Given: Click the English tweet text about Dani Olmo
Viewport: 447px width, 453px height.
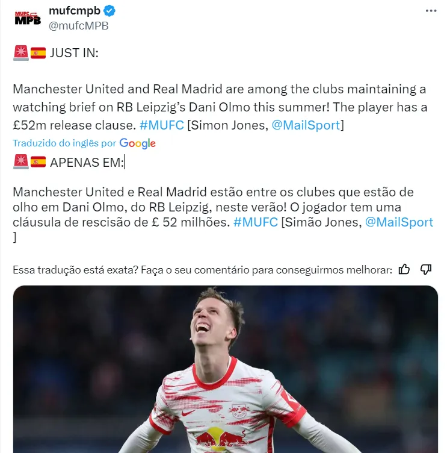Looking at the screenshot, I should [220, 107].
